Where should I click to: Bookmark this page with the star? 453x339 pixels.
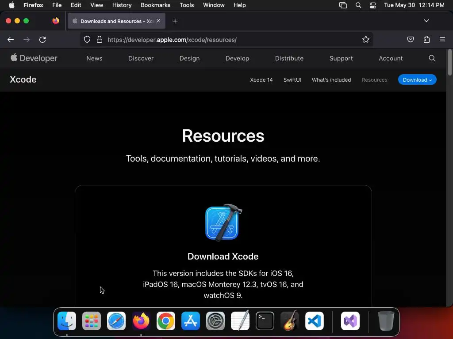click(366, 40)
